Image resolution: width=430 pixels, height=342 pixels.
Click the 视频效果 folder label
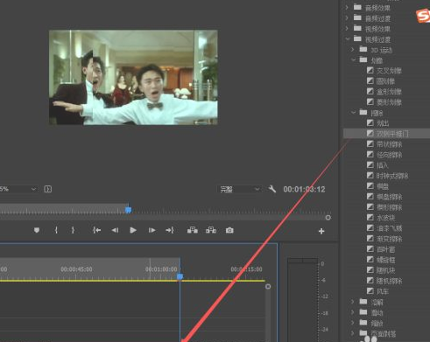[377, 29]
